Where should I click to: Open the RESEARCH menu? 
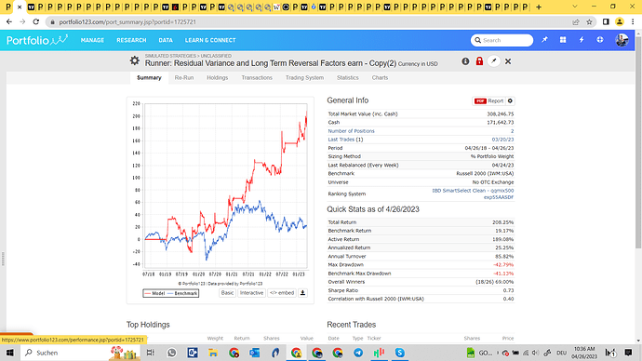pos(131,40)
